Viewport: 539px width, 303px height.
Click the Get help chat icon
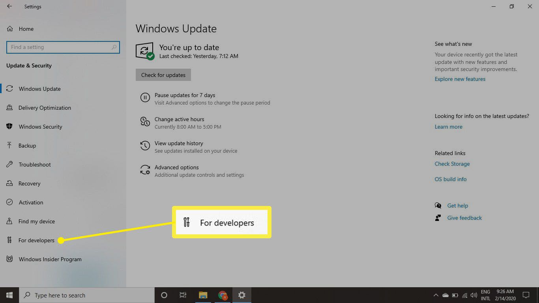[x=438, y=206]
